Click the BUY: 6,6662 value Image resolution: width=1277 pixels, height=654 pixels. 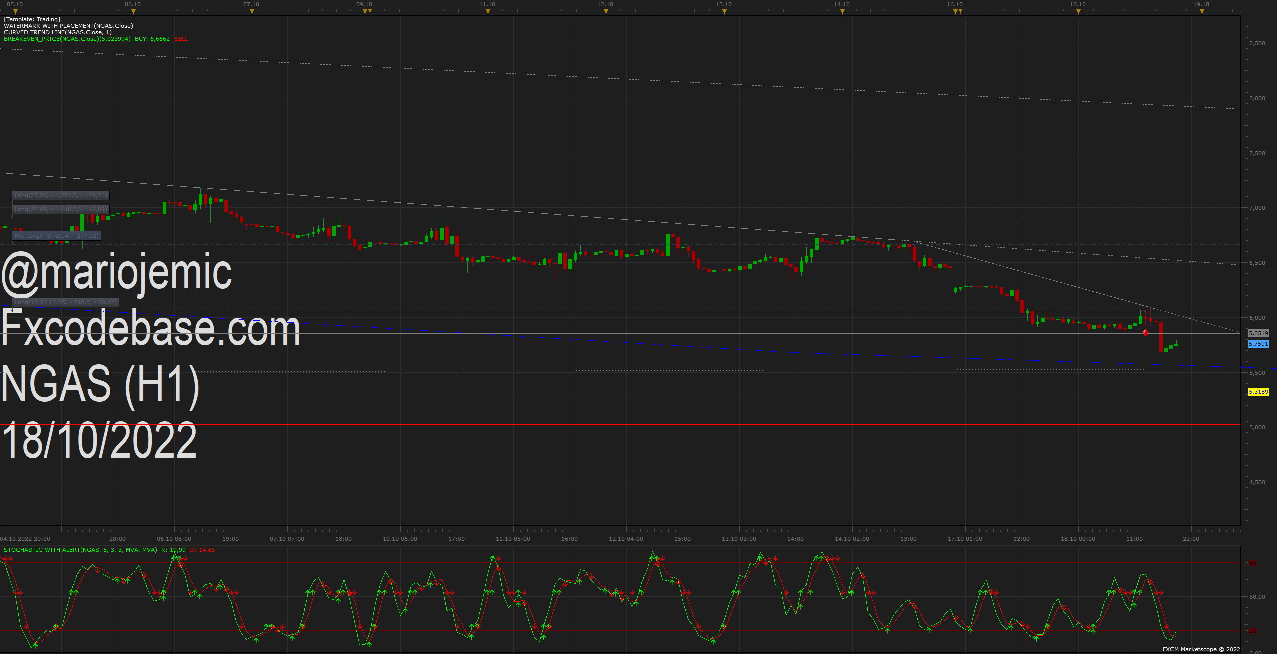coord(152,39)
